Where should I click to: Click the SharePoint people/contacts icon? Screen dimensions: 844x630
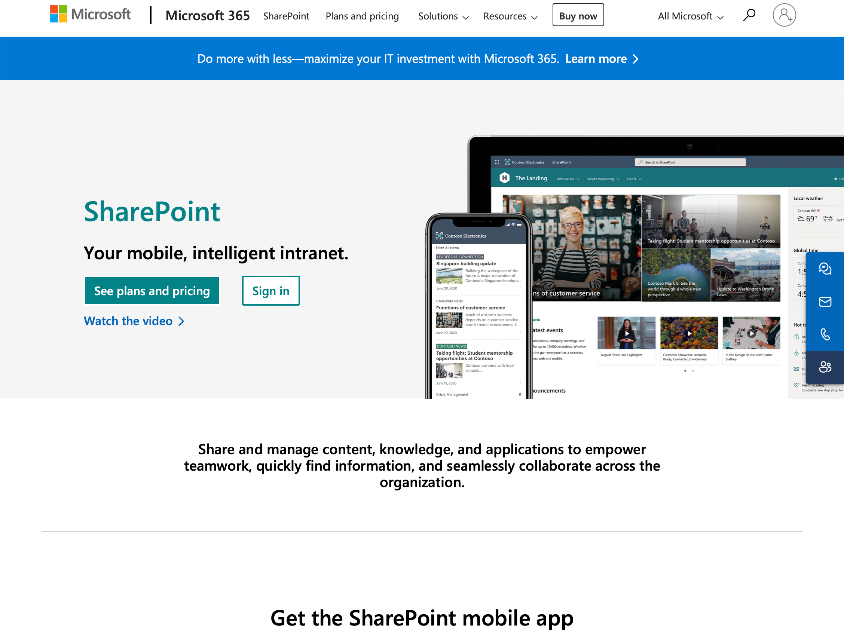coord(825,367)
